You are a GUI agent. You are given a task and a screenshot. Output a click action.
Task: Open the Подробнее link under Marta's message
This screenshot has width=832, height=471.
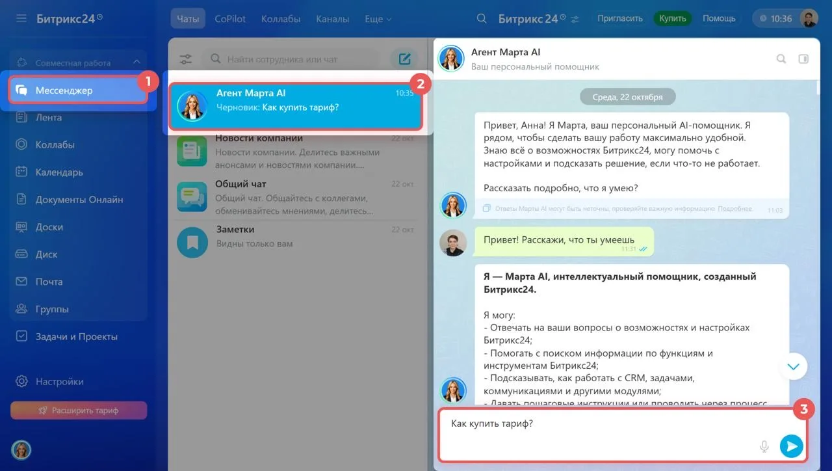(734, 209)
